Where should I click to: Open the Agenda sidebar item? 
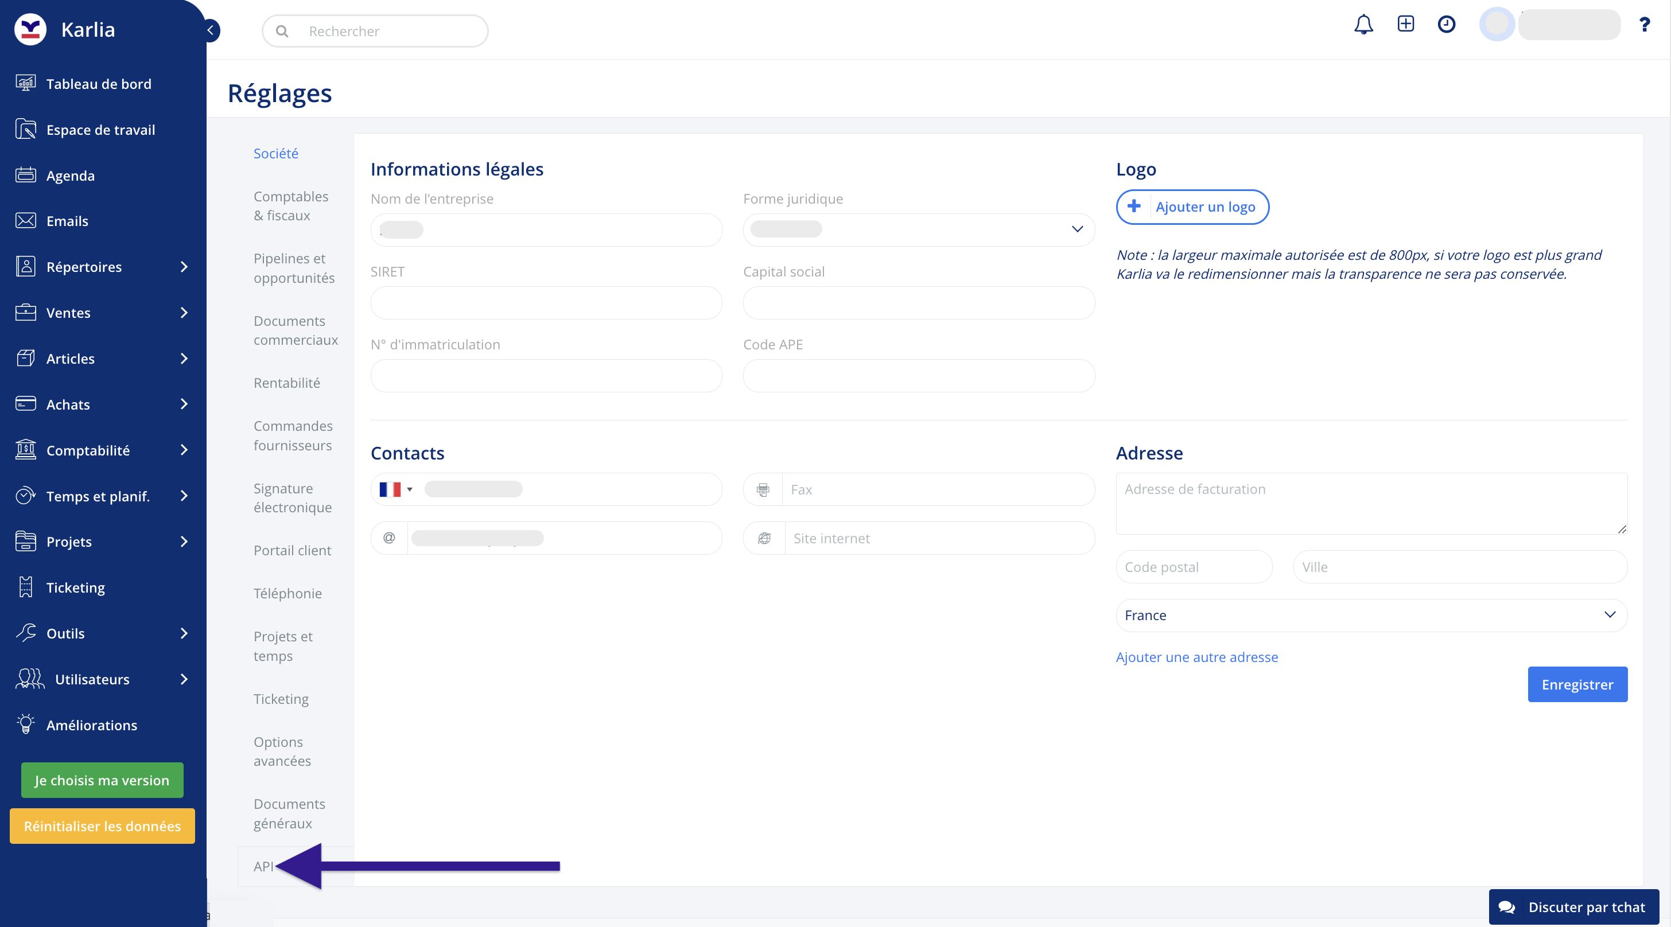70,176
